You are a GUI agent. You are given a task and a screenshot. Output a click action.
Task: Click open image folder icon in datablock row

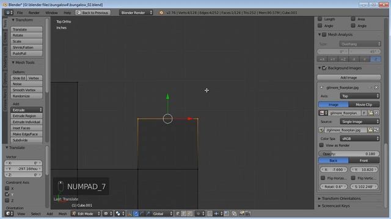(371, 113)
